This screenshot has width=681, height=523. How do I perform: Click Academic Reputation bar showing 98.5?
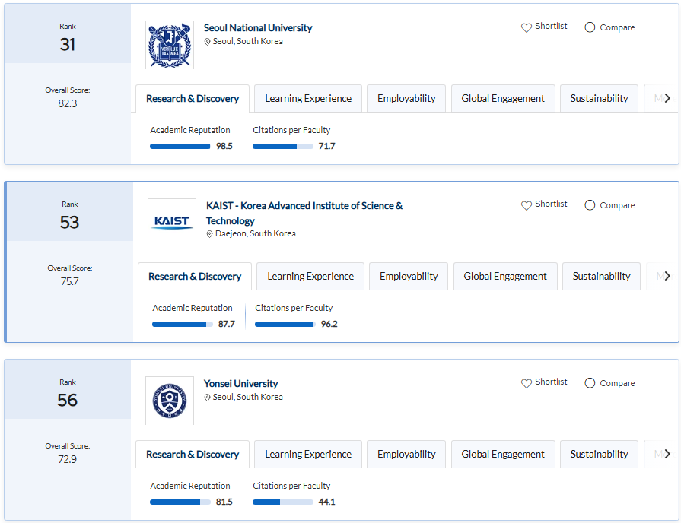point(180,146)
